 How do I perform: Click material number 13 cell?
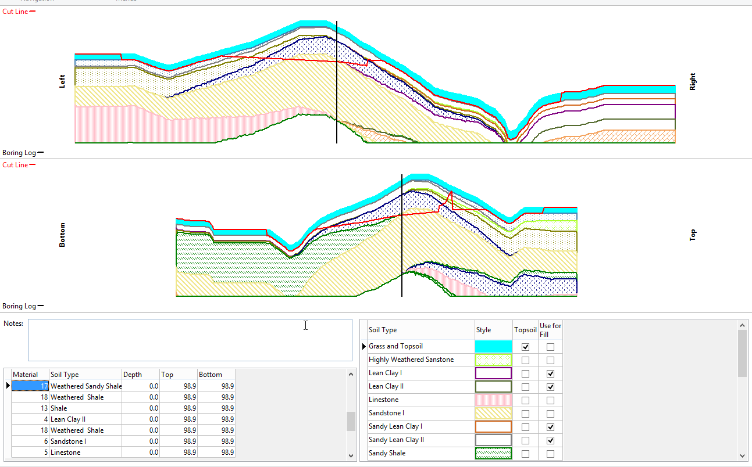[30, 408]
